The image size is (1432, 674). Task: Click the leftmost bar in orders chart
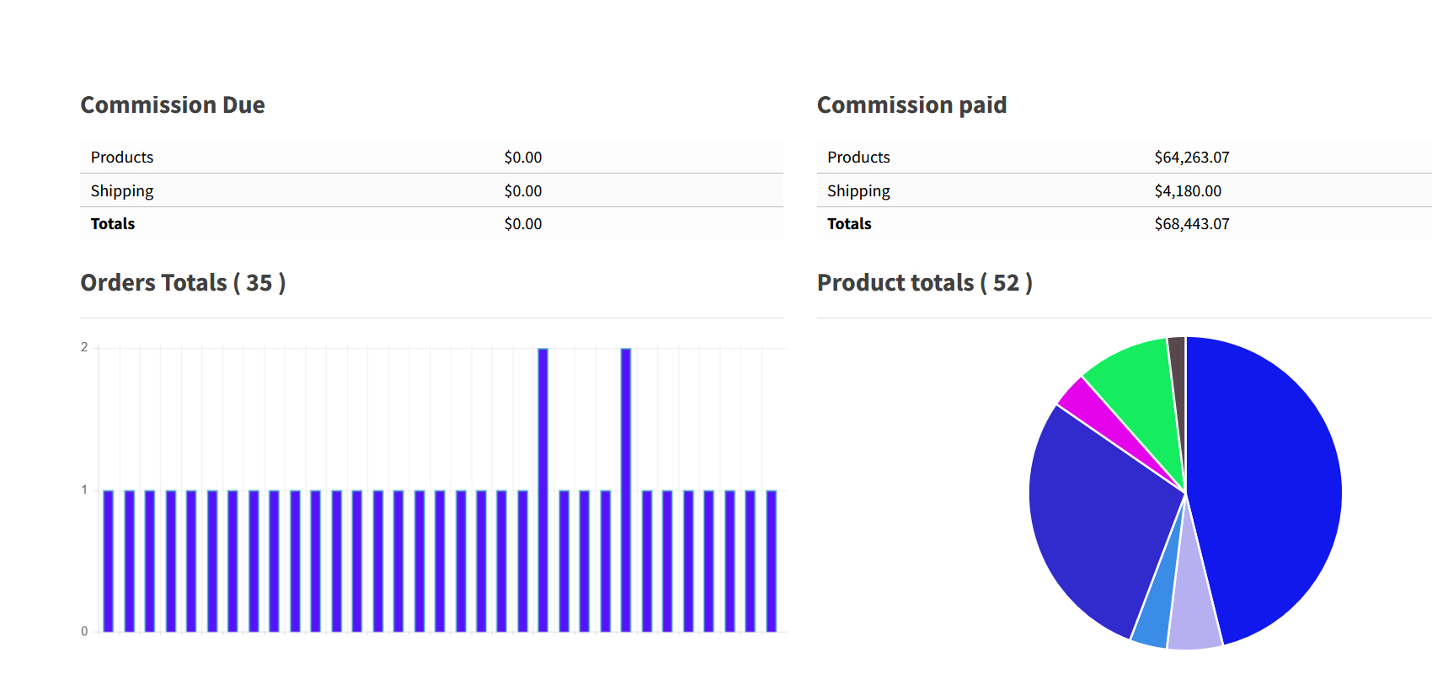pyautogui.click(x=109, y=560)
